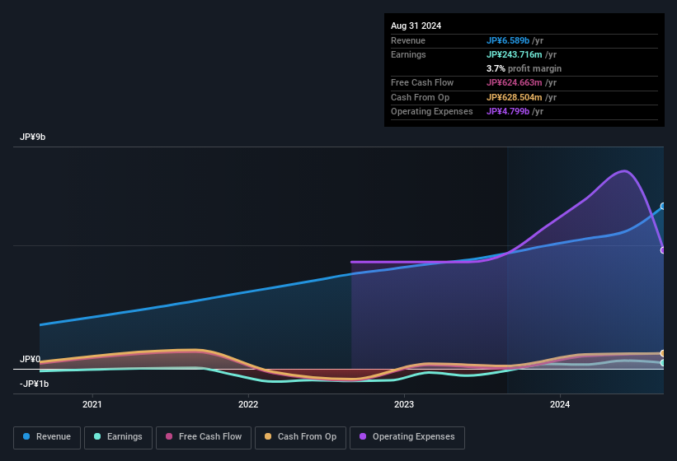Click the Free Cash Flow label in tooltip

click(422, 82)
